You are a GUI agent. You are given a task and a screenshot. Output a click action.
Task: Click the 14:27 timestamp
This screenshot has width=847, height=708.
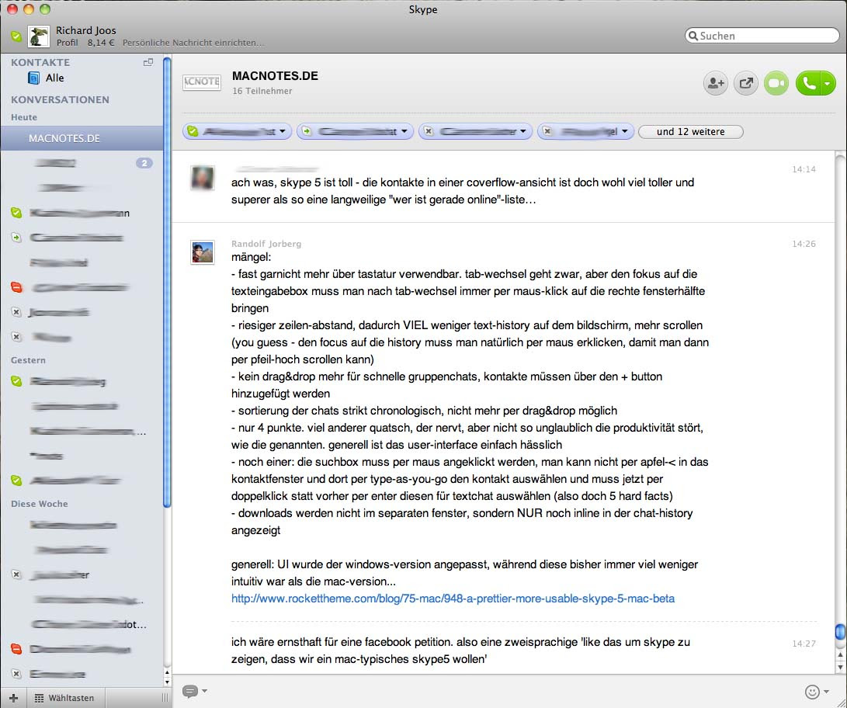804,644
